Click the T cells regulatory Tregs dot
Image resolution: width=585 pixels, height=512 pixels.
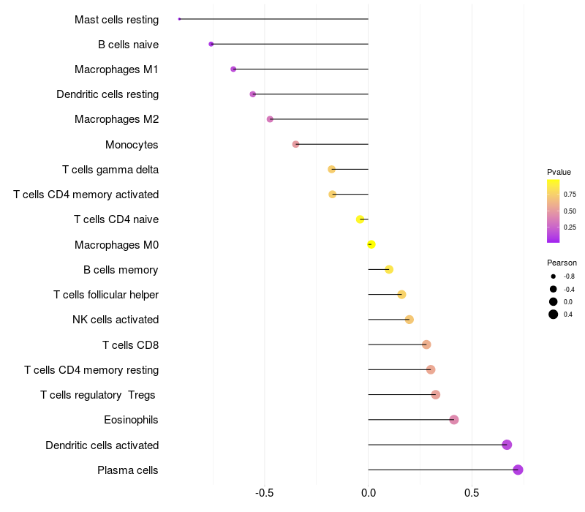tap(435, 394)
